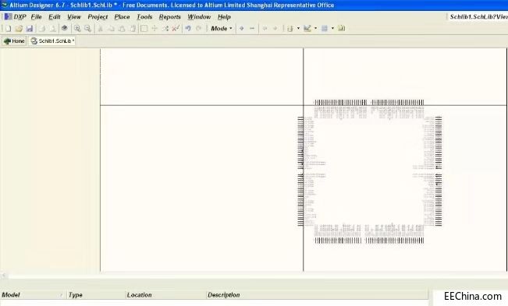The width and height of the screenshot is (508, 306).
Task: Sort models by Description column header
Action: (x=224, y=295)
